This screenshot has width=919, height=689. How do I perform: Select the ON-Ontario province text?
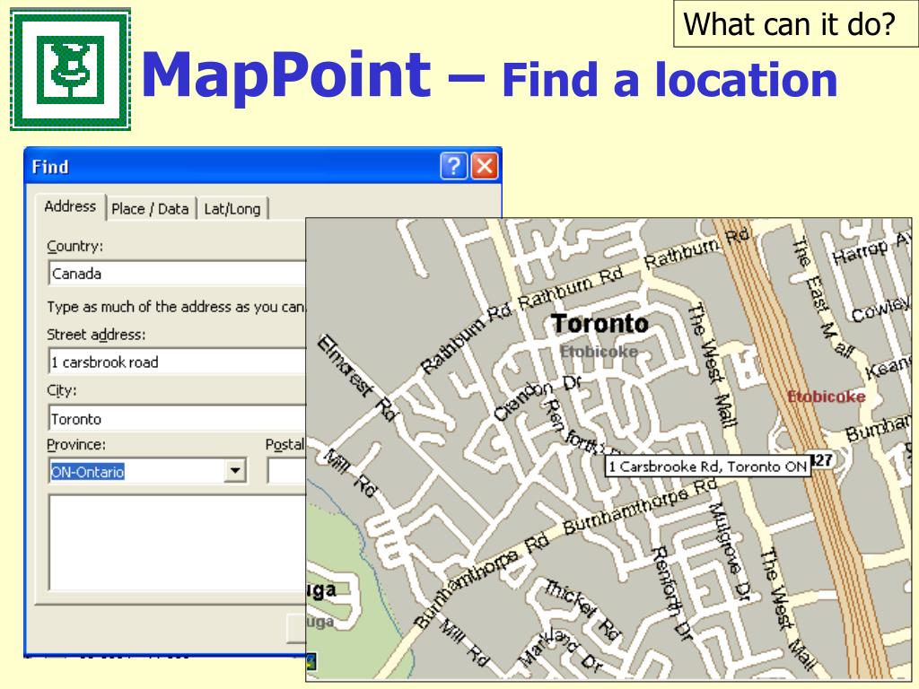pos(88,472)
